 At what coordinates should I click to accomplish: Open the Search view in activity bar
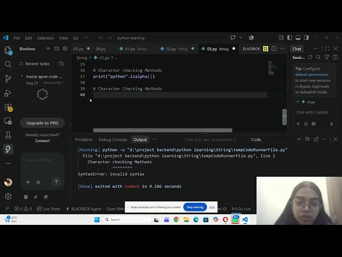point(8,64)
